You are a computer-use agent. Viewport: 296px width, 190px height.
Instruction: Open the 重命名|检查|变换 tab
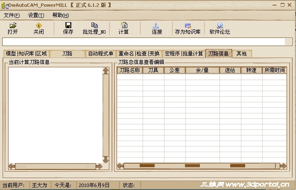point(139,54)
